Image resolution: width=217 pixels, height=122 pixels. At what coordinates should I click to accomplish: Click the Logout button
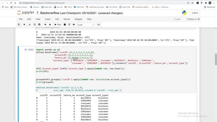(x=195, y=13)
